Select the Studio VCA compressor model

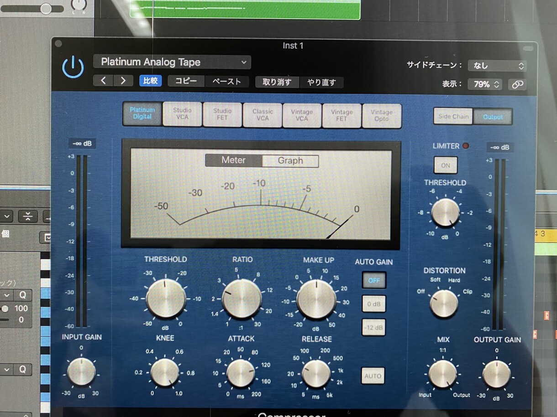(182, 114)
